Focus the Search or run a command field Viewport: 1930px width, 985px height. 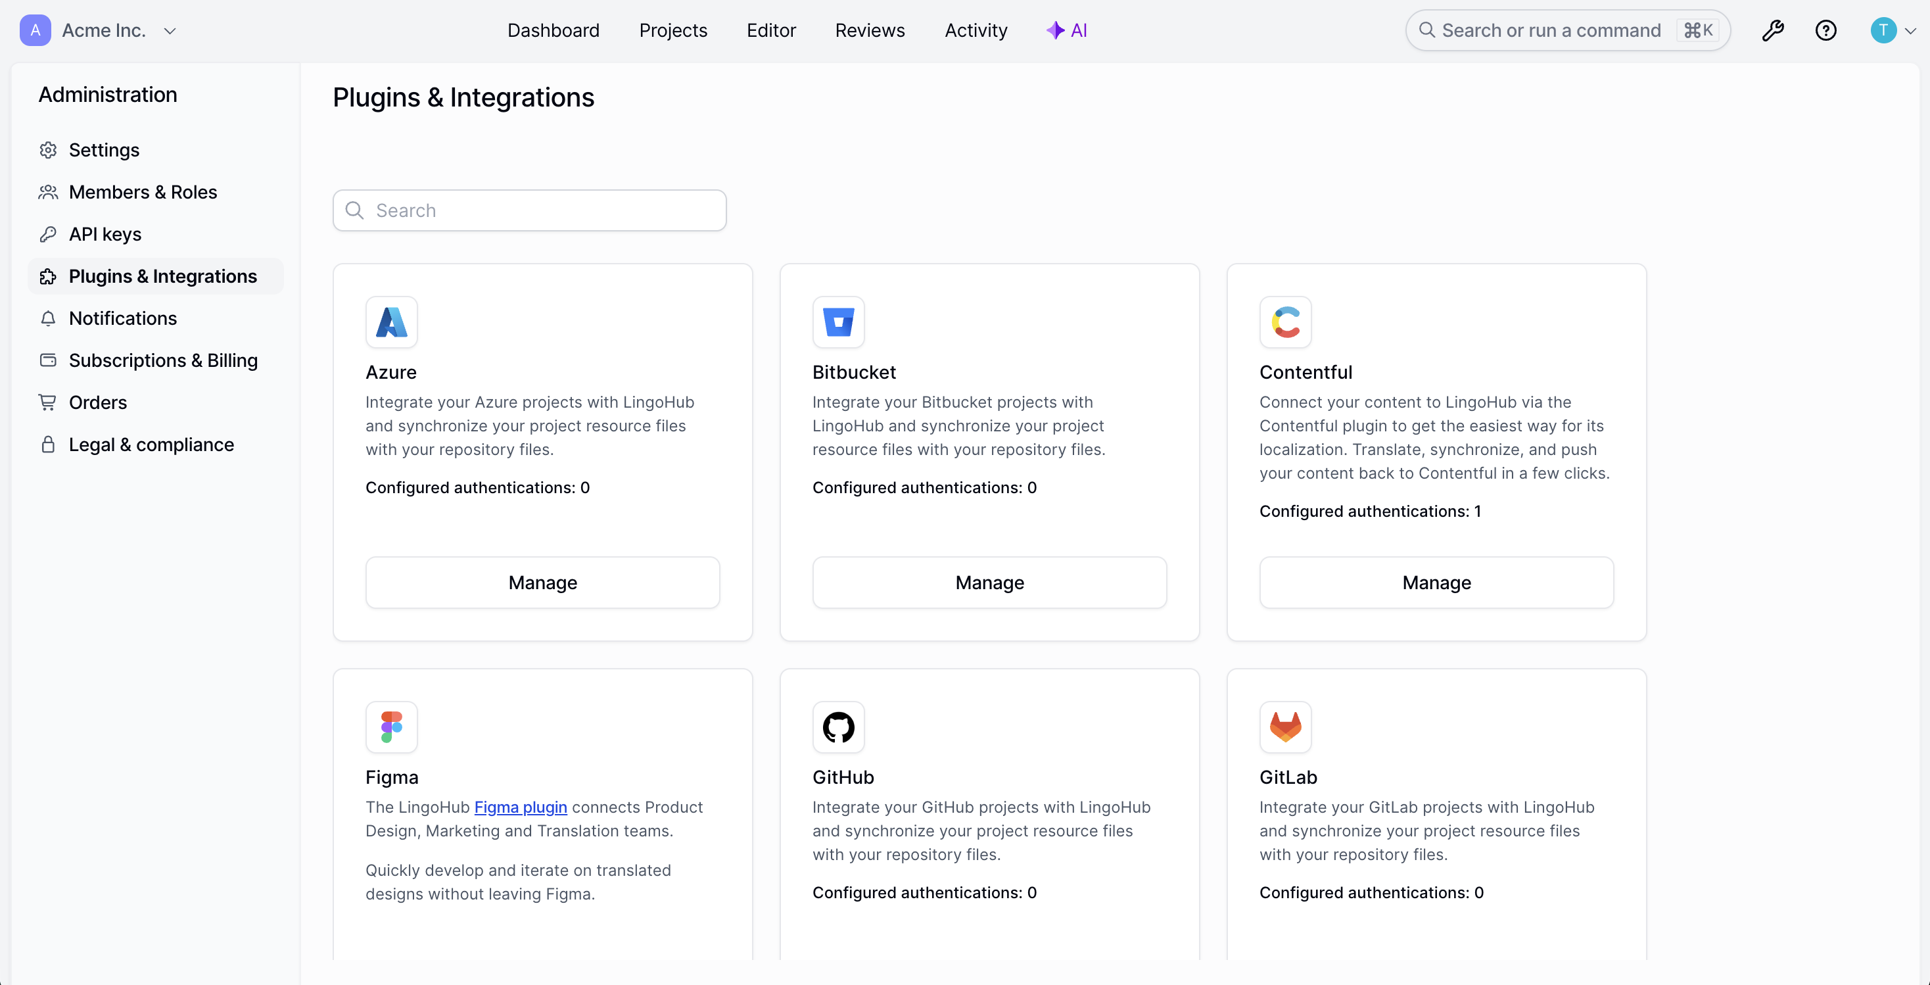click(1567, 31)
